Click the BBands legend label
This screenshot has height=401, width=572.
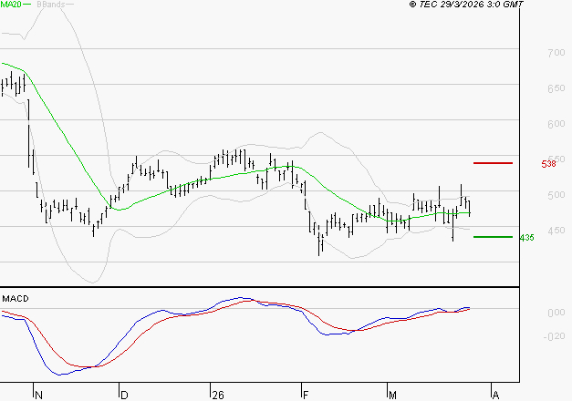pyautogui.click(x=51, y=4)
